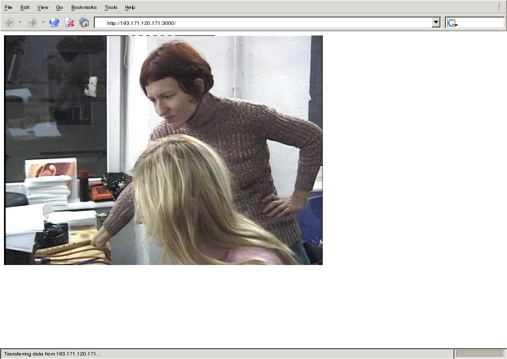Click the page loading progress bar
The width and height of the screenshot is (507, 359).
480,354
